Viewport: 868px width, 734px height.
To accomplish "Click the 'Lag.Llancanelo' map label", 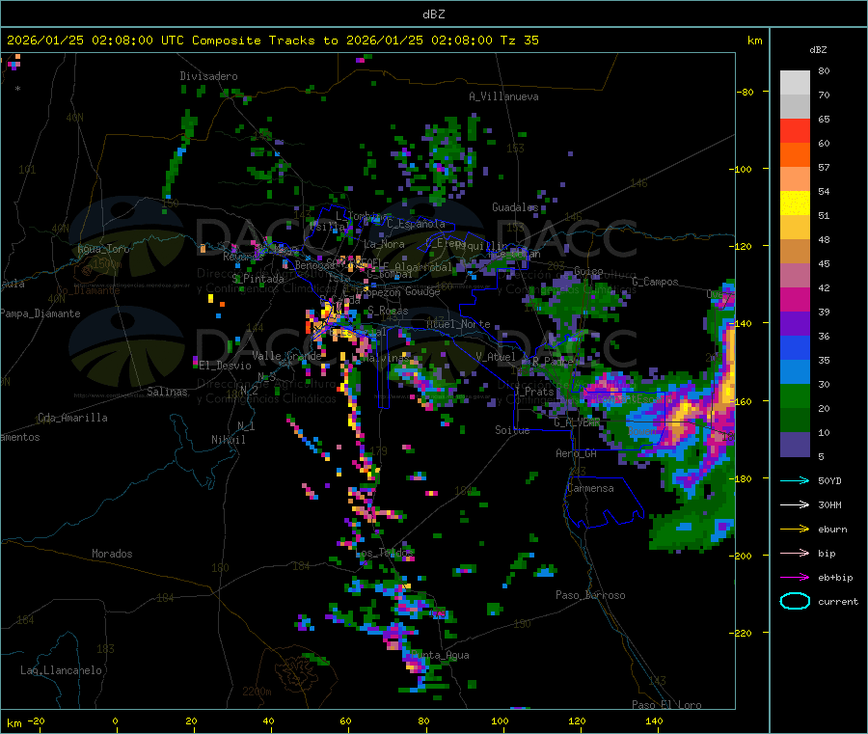I will (62, 670).
